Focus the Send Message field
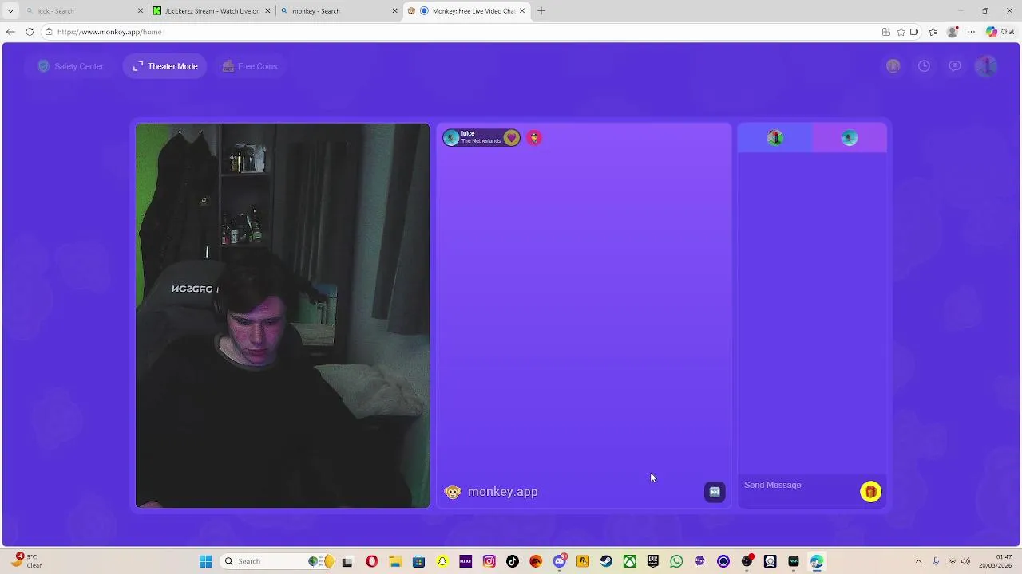This screenshot has height=574, width=1022. tap(798, 485)
